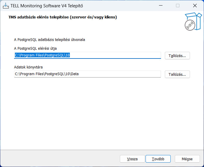Click the blue software box disc icon
204x167 pixels.
click(x=193, y=21)
